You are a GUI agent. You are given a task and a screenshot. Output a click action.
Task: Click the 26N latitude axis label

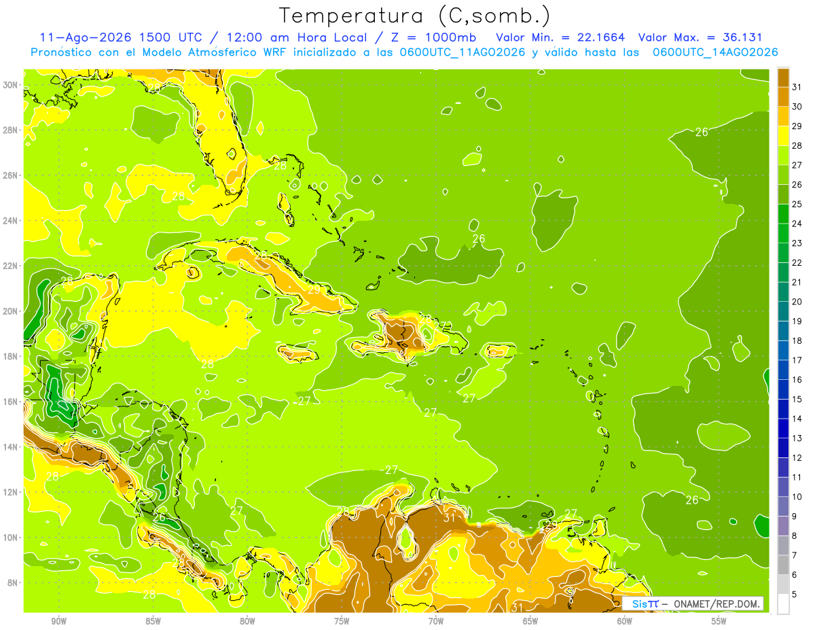click(11, 175)
